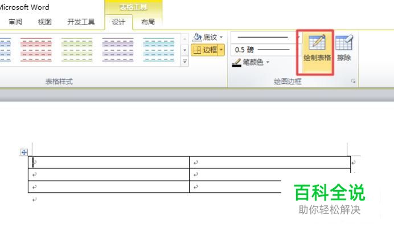The height and width of the screenshot is (235, 394).
Task: Apply the green dashed table style
Action: [x=77, y=50]
